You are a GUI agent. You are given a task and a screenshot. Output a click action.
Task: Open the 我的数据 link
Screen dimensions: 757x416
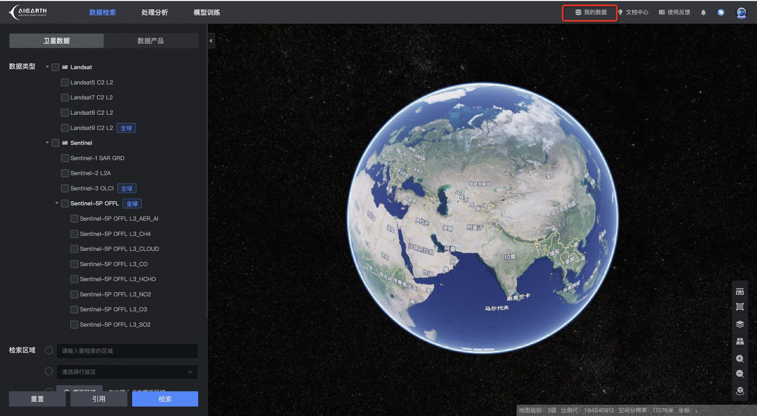pos(591,12)
